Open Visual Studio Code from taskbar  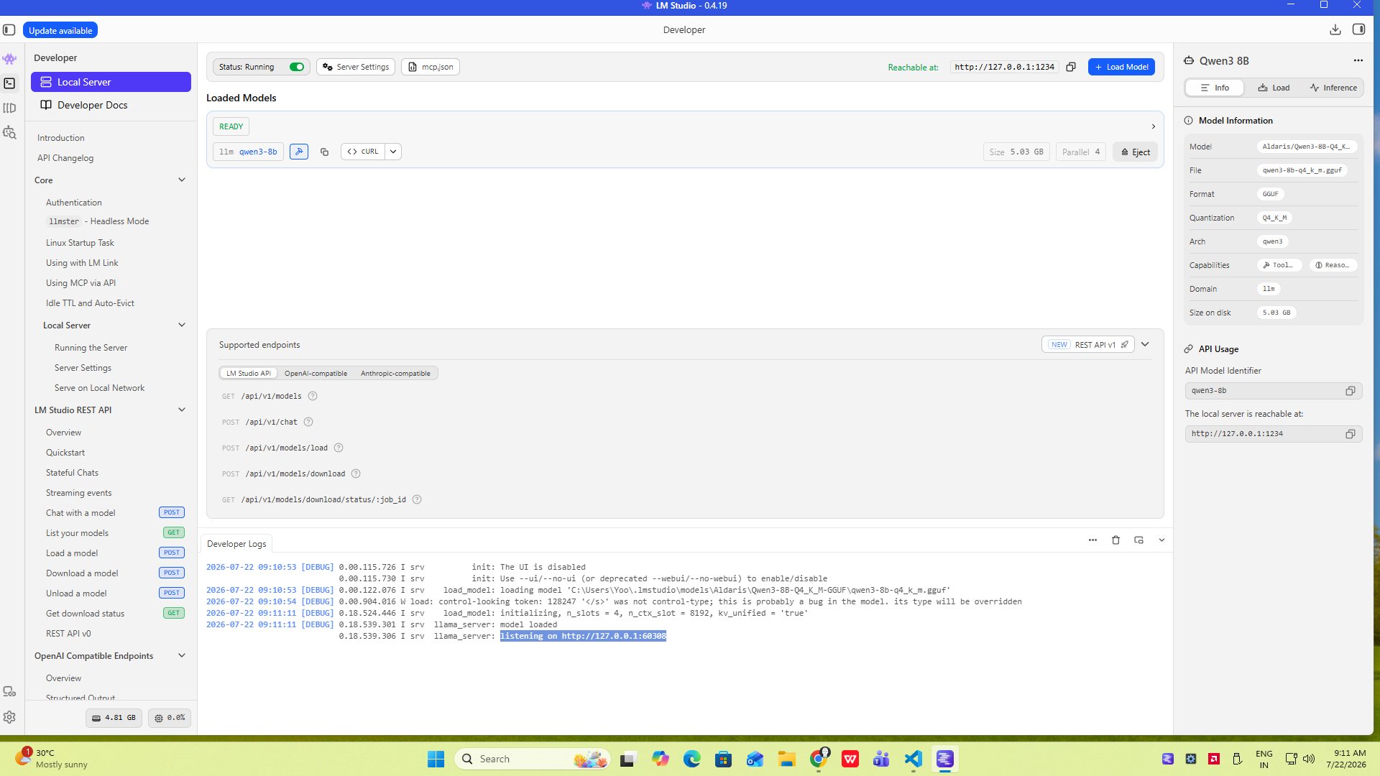coord(913,759)
